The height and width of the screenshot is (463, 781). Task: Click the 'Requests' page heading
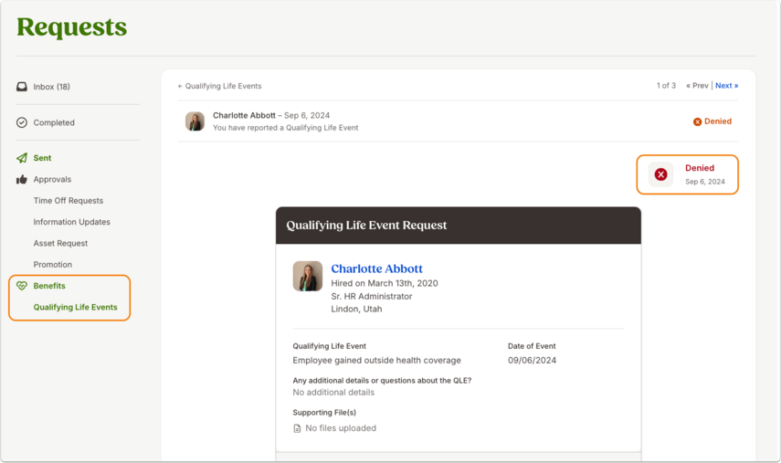[x=72, y=26]
